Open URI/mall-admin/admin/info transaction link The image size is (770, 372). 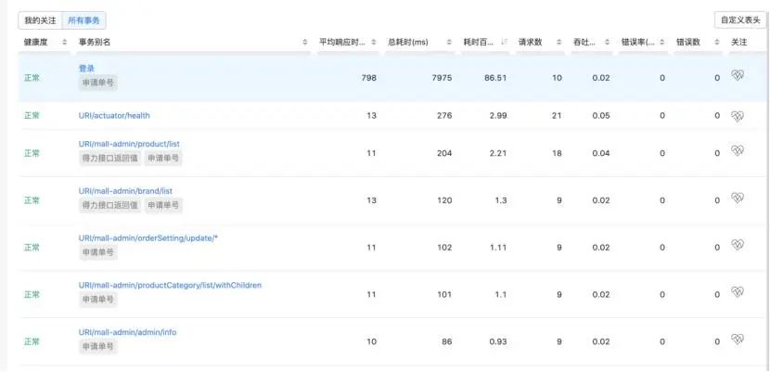tap(127, 331)
